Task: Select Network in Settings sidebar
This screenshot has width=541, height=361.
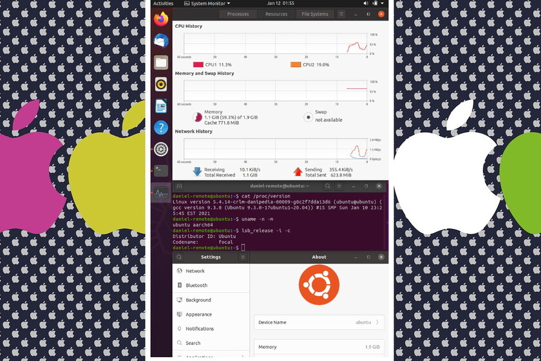Action: [211, 271]
